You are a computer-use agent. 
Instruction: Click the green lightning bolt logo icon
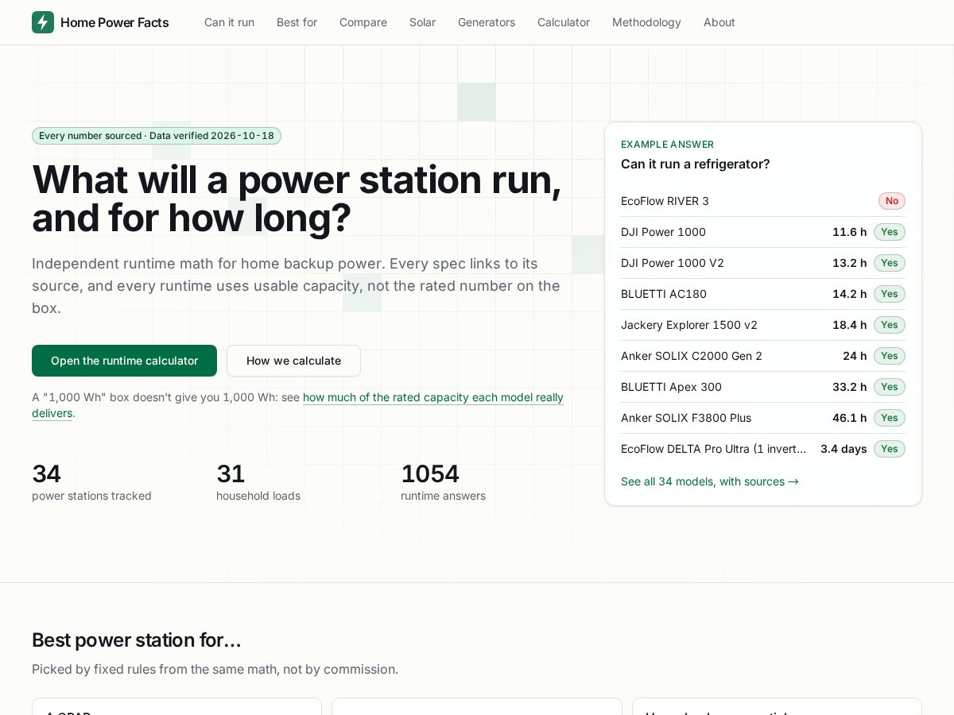click(43, 22)
